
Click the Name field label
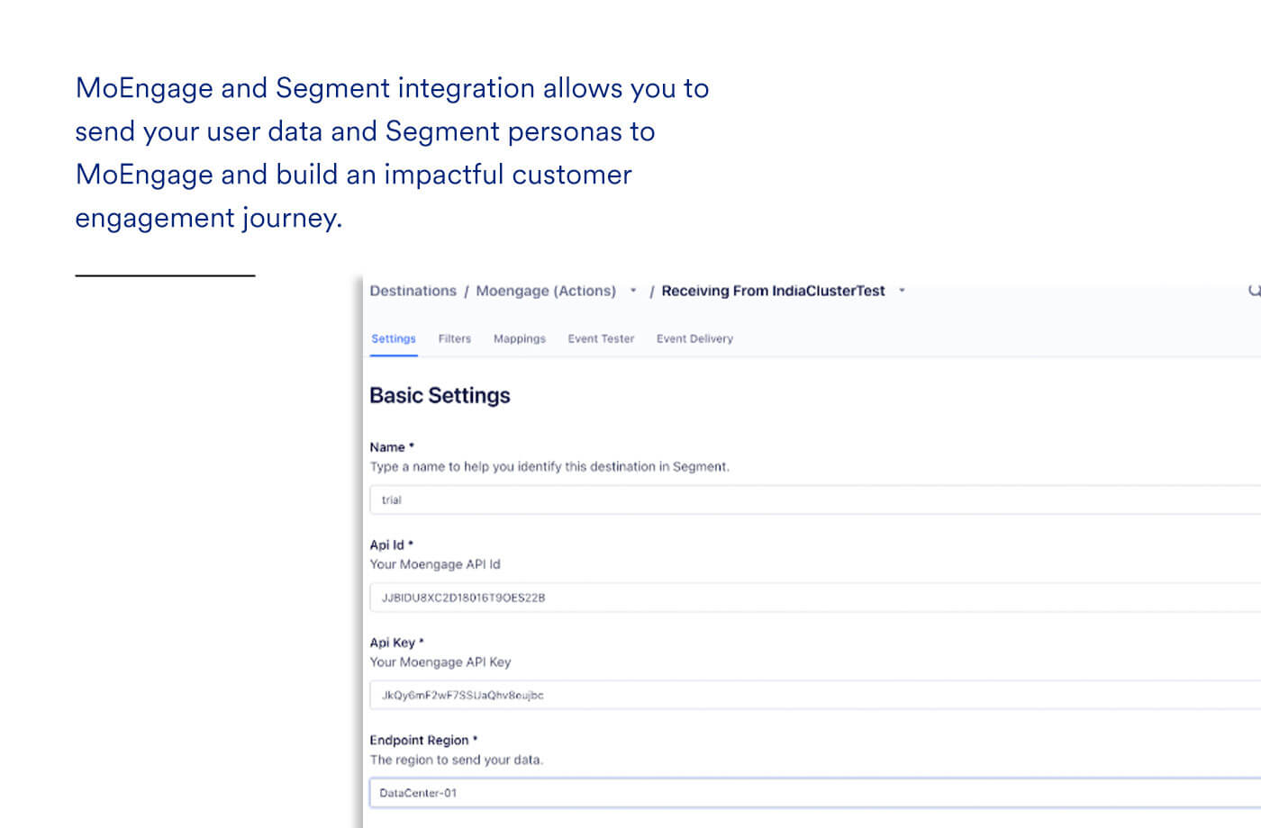(392, 447)
